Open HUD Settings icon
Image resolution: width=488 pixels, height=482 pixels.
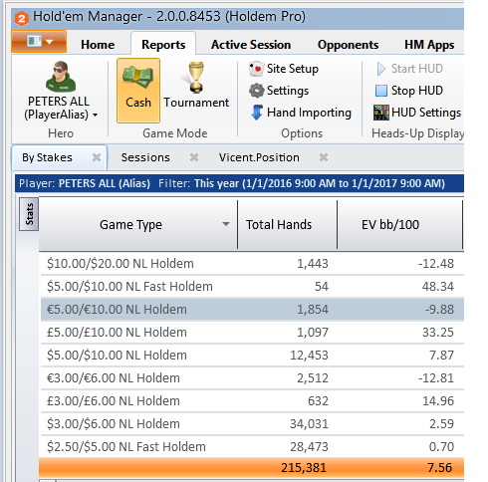point(381,113)
